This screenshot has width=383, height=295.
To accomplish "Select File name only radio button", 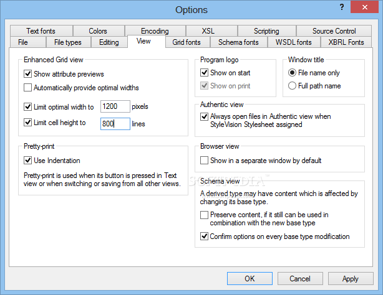I will [292, 73].
